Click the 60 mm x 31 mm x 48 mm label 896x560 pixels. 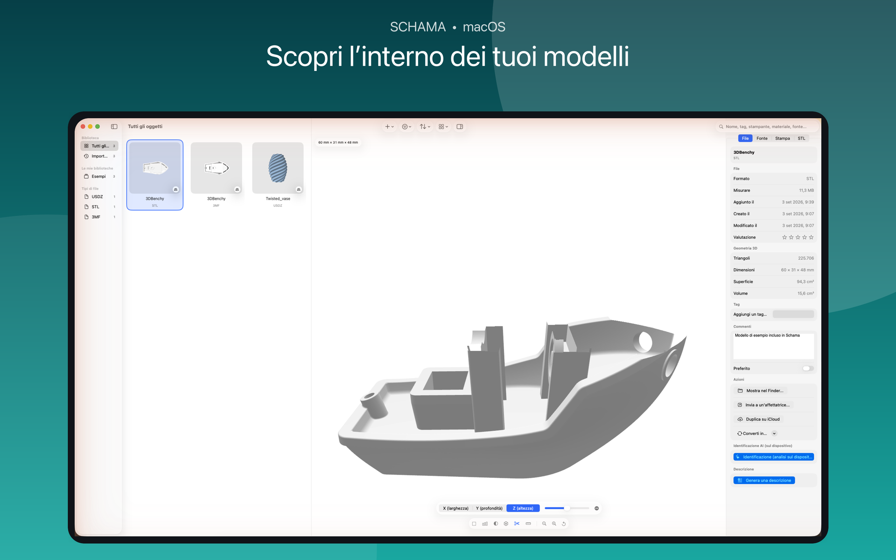pos(338,142)
